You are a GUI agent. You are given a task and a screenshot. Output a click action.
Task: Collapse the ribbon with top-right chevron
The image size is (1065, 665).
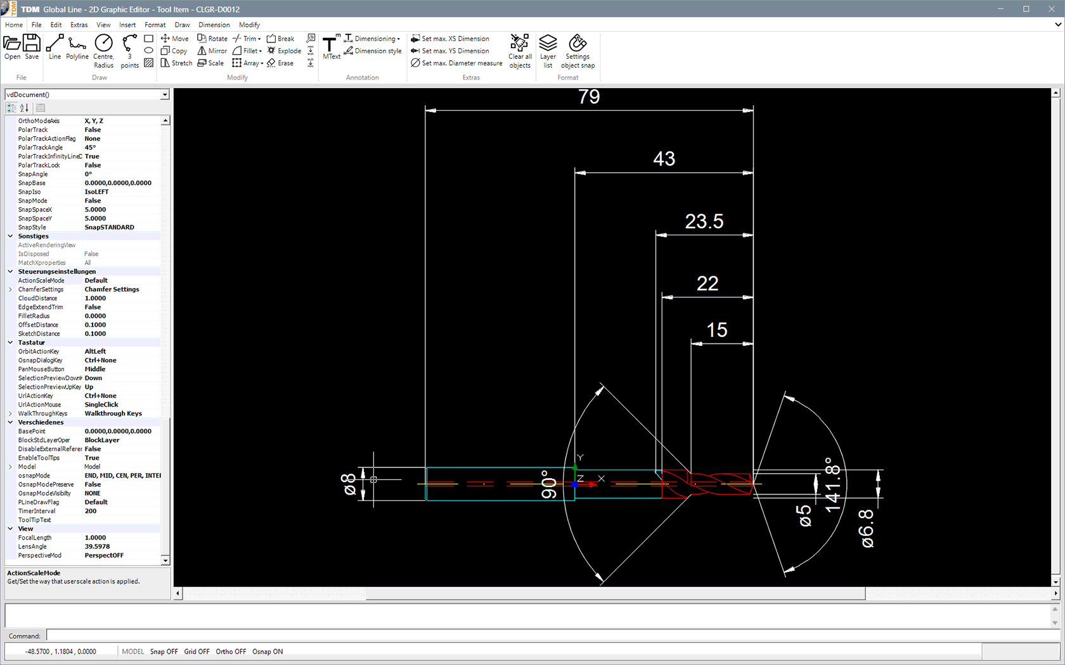pyautogui.click(x=1057, y=25)
